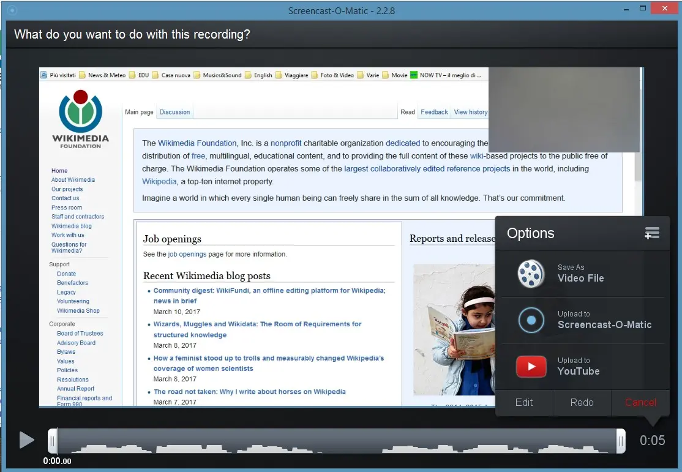Click the 0:05 duration readout

[x=652, y=440]
